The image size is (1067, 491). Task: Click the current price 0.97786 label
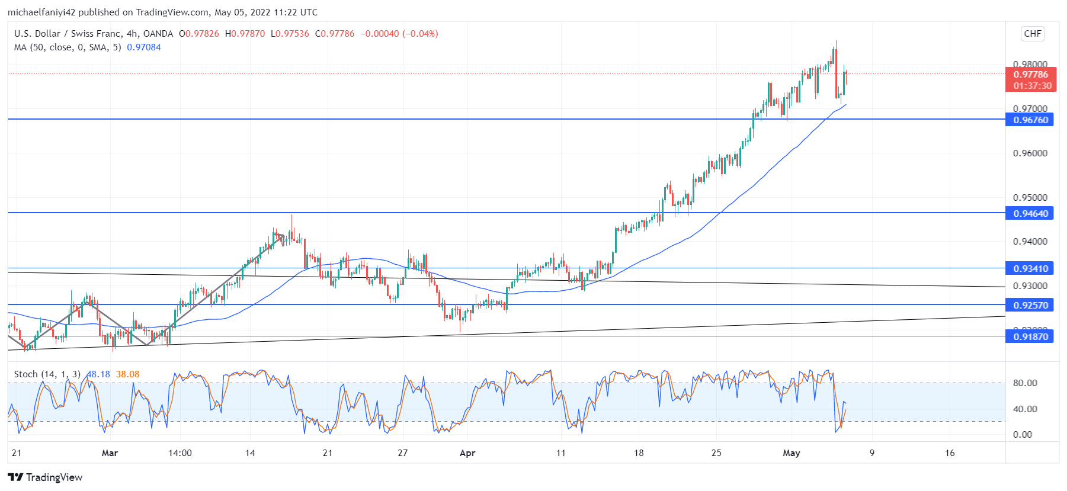tap(1031, 75)
